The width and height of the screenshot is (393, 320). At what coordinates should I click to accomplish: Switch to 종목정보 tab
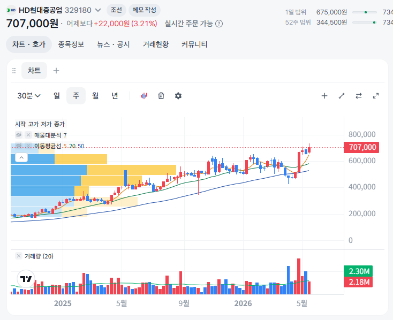click(x=71, y=44)
